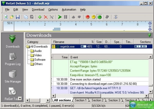The width and height of the screenshot is (154, 109).
Task: Select the Audio category folder
Action: pos(36,51)
